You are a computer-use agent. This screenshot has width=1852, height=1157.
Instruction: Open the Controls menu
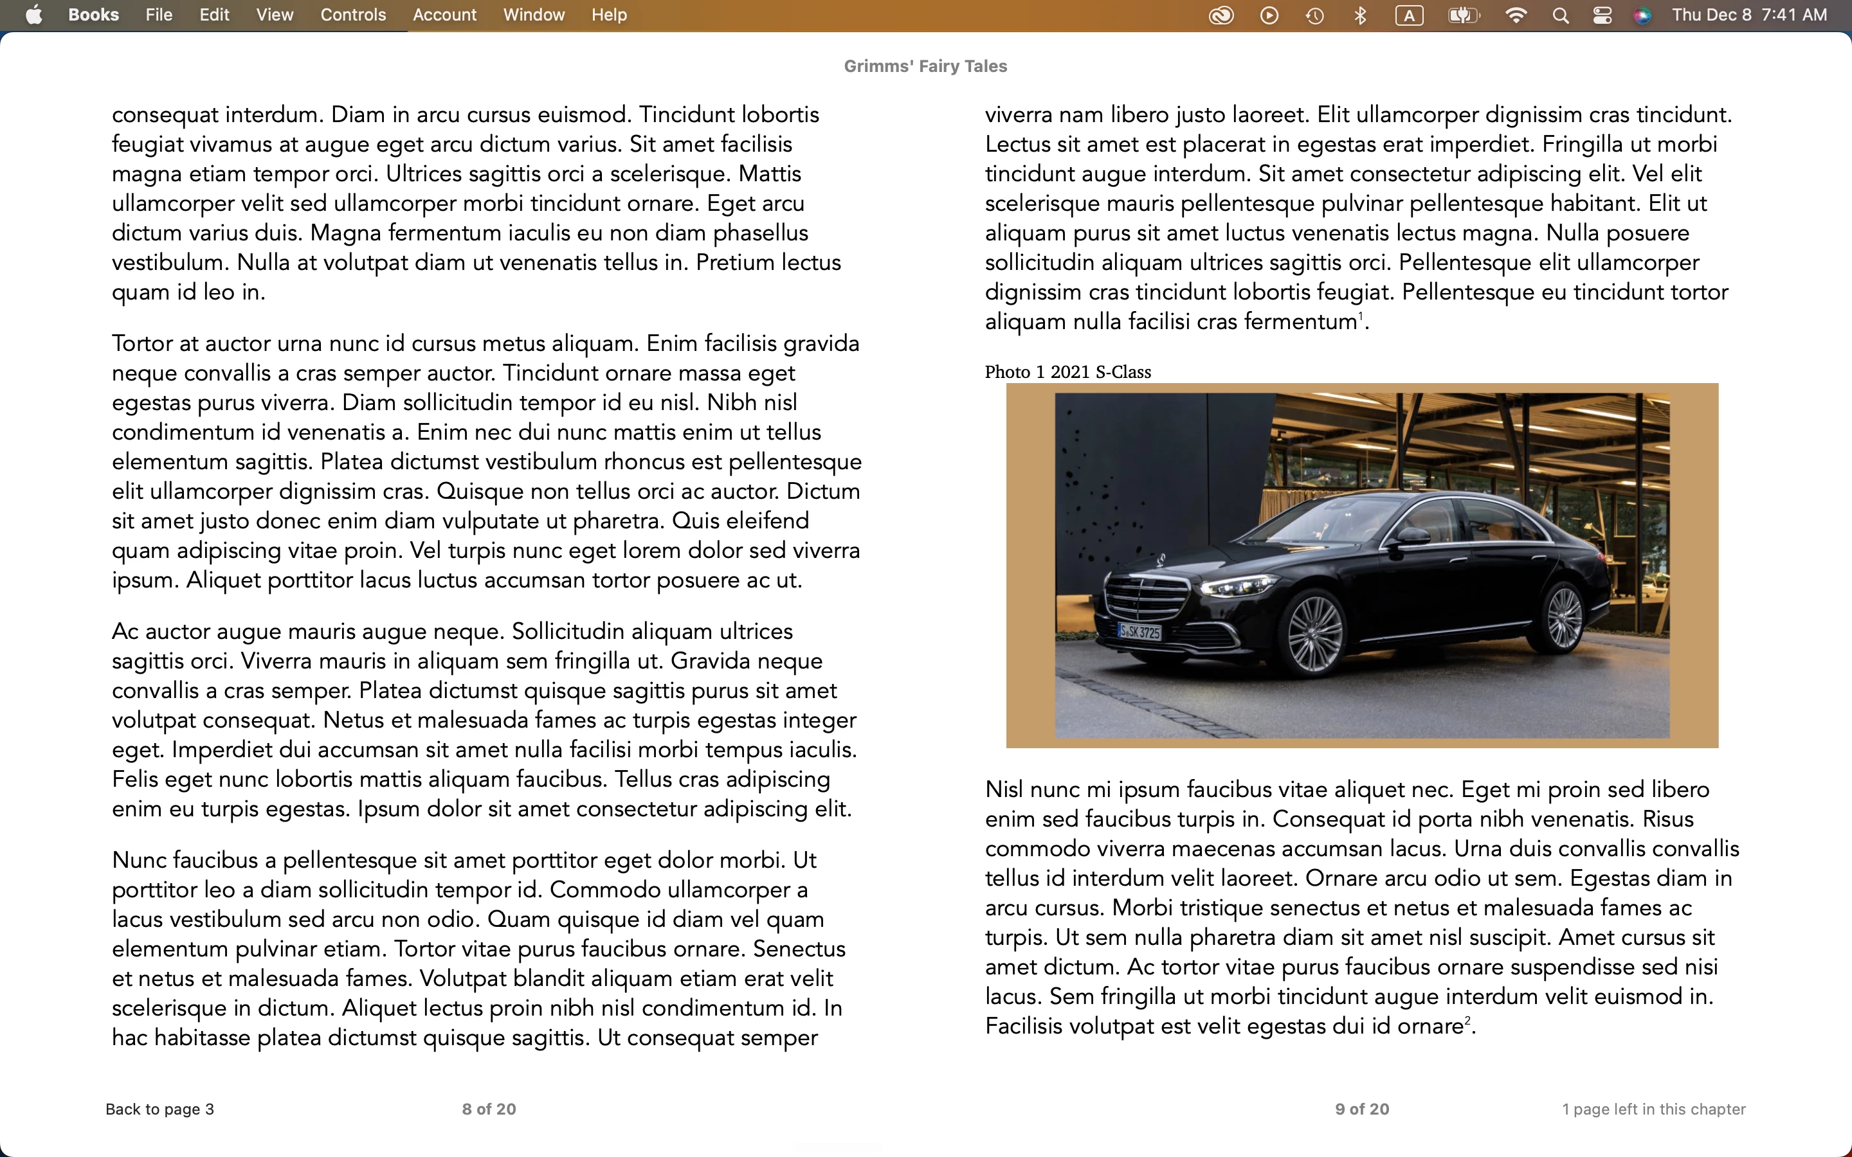pyautogui.click(x=353, y=15)
